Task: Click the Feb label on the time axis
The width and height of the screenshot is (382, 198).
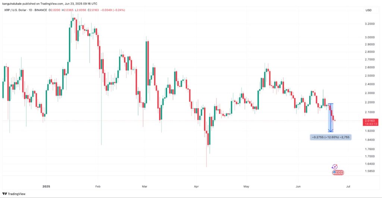Action: point(98,185)
